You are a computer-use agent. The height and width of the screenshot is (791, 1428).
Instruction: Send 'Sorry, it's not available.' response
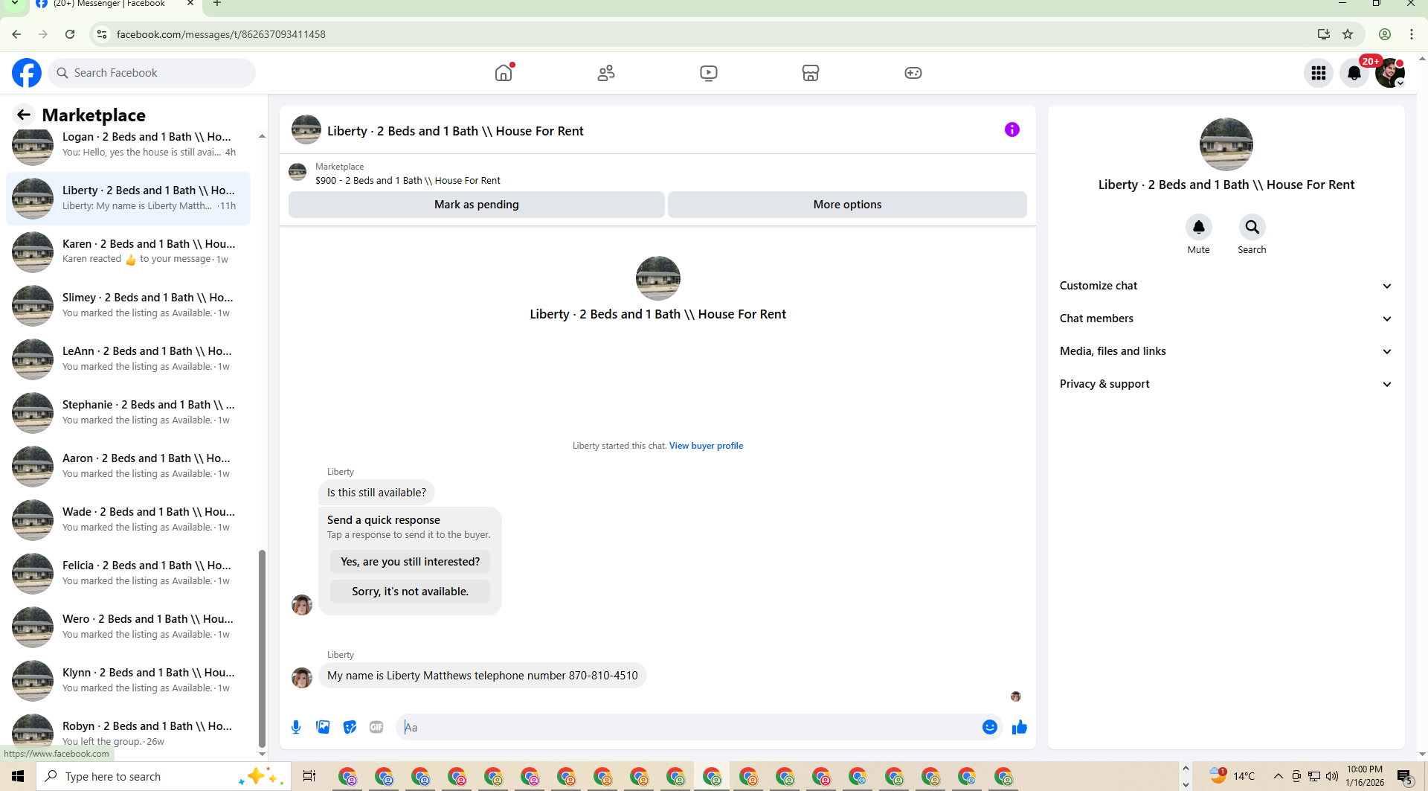pos(410,592)
